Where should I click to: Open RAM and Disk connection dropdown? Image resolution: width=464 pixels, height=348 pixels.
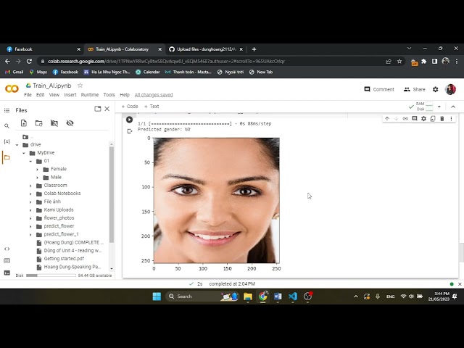(x=439, y=107)
